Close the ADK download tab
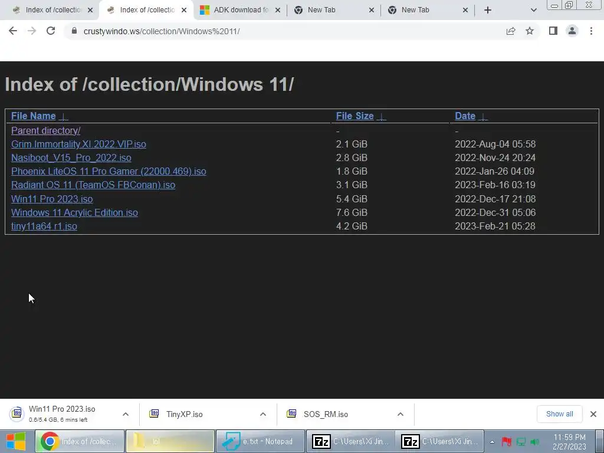 pyautogui.click(x=278, y=10)
